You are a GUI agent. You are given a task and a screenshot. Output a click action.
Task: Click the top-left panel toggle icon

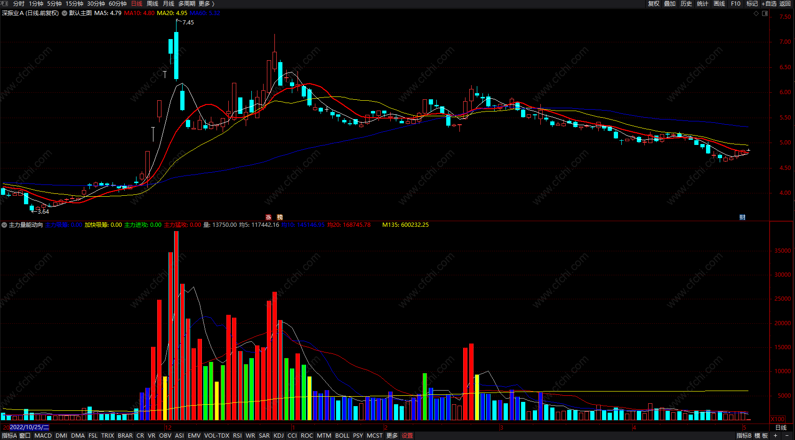click(5, 4)
